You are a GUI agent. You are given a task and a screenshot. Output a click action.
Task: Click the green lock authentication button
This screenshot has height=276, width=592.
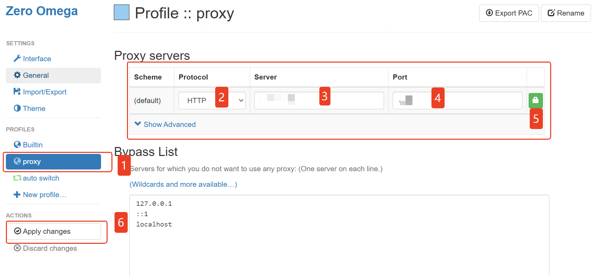pos(536,101)
